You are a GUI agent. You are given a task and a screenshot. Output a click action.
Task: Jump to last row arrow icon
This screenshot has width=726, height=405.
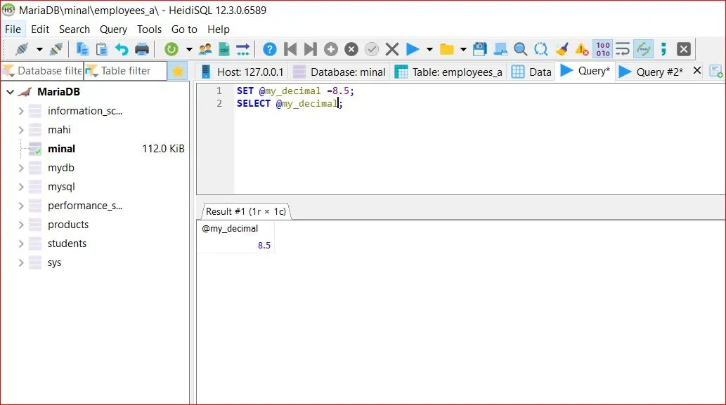coord(310,49)
